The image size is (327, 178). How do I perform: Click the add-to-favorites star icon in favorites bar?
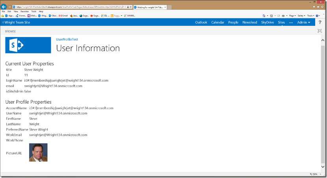[x=3, y=16]
